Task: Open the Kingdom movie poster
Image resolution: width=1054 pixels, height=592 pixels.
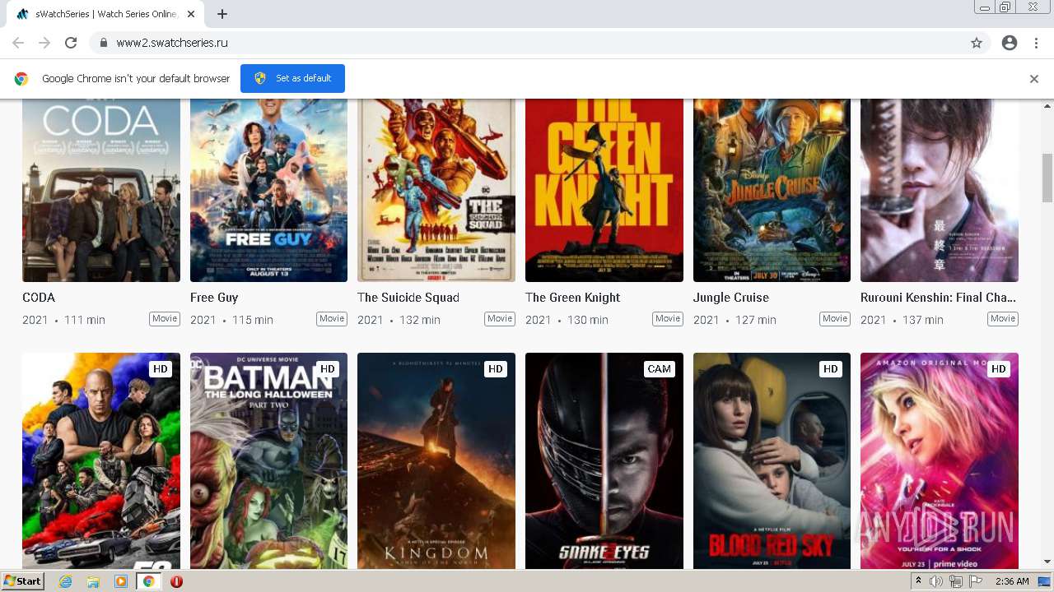Action: tap(436, 461)
